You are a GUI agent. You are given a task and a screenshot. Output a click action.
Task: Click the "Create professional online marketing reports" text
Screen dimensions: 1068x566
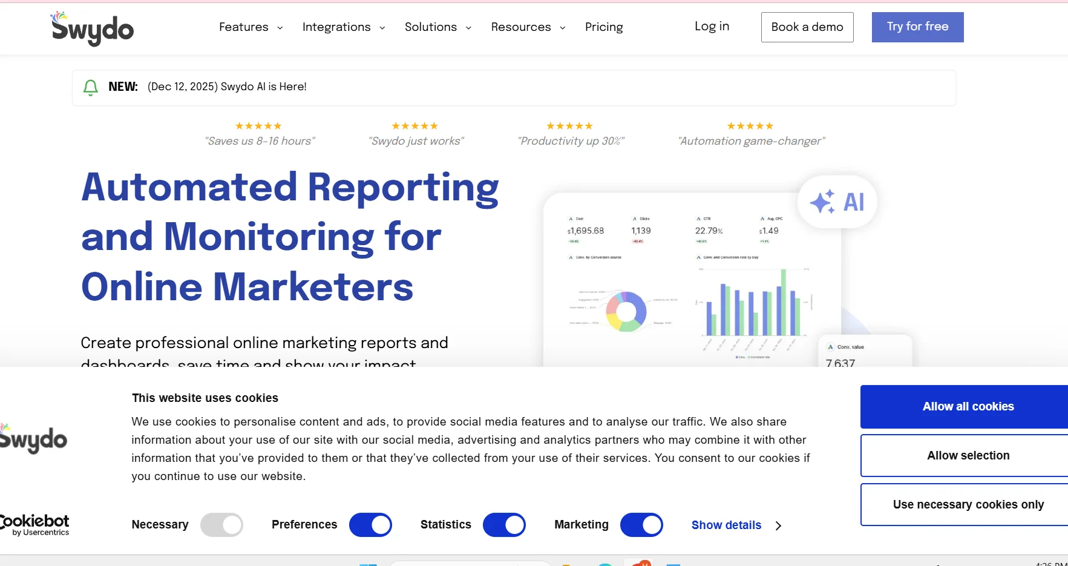pos(264,343)
